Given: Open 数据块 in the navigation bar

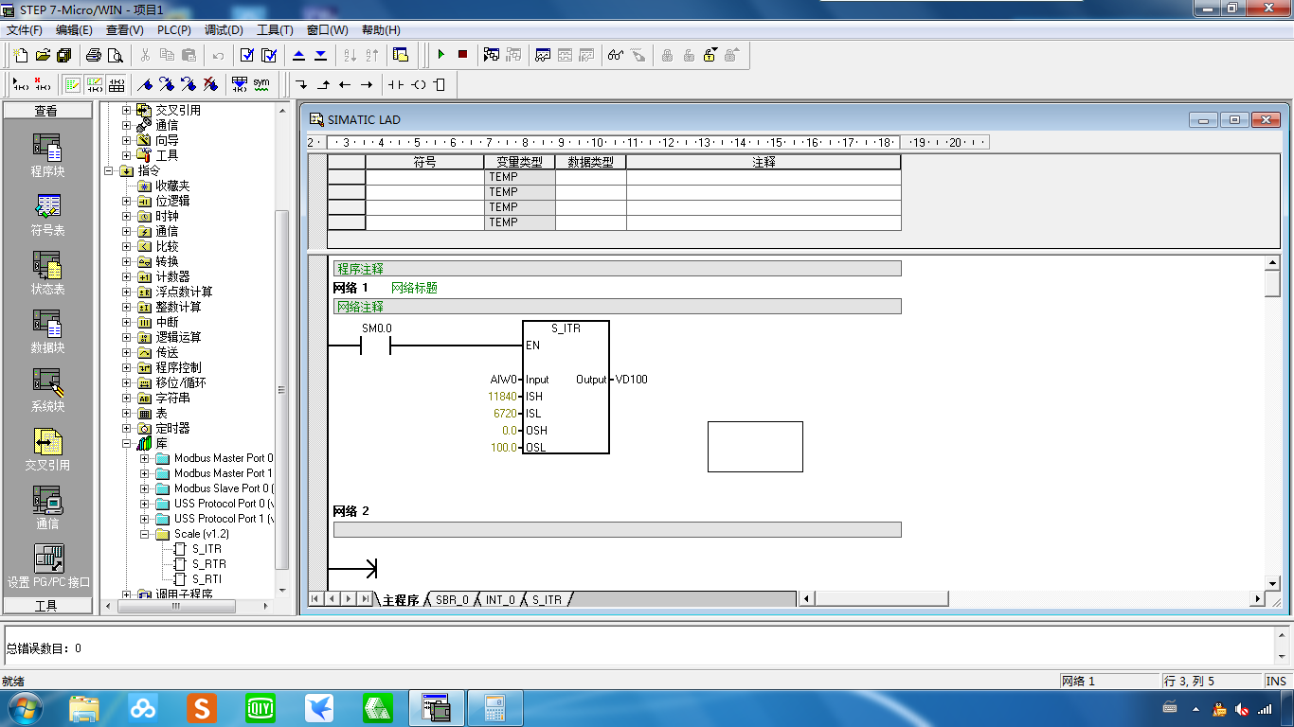Looking at the screenshot, I should point(47,332).
